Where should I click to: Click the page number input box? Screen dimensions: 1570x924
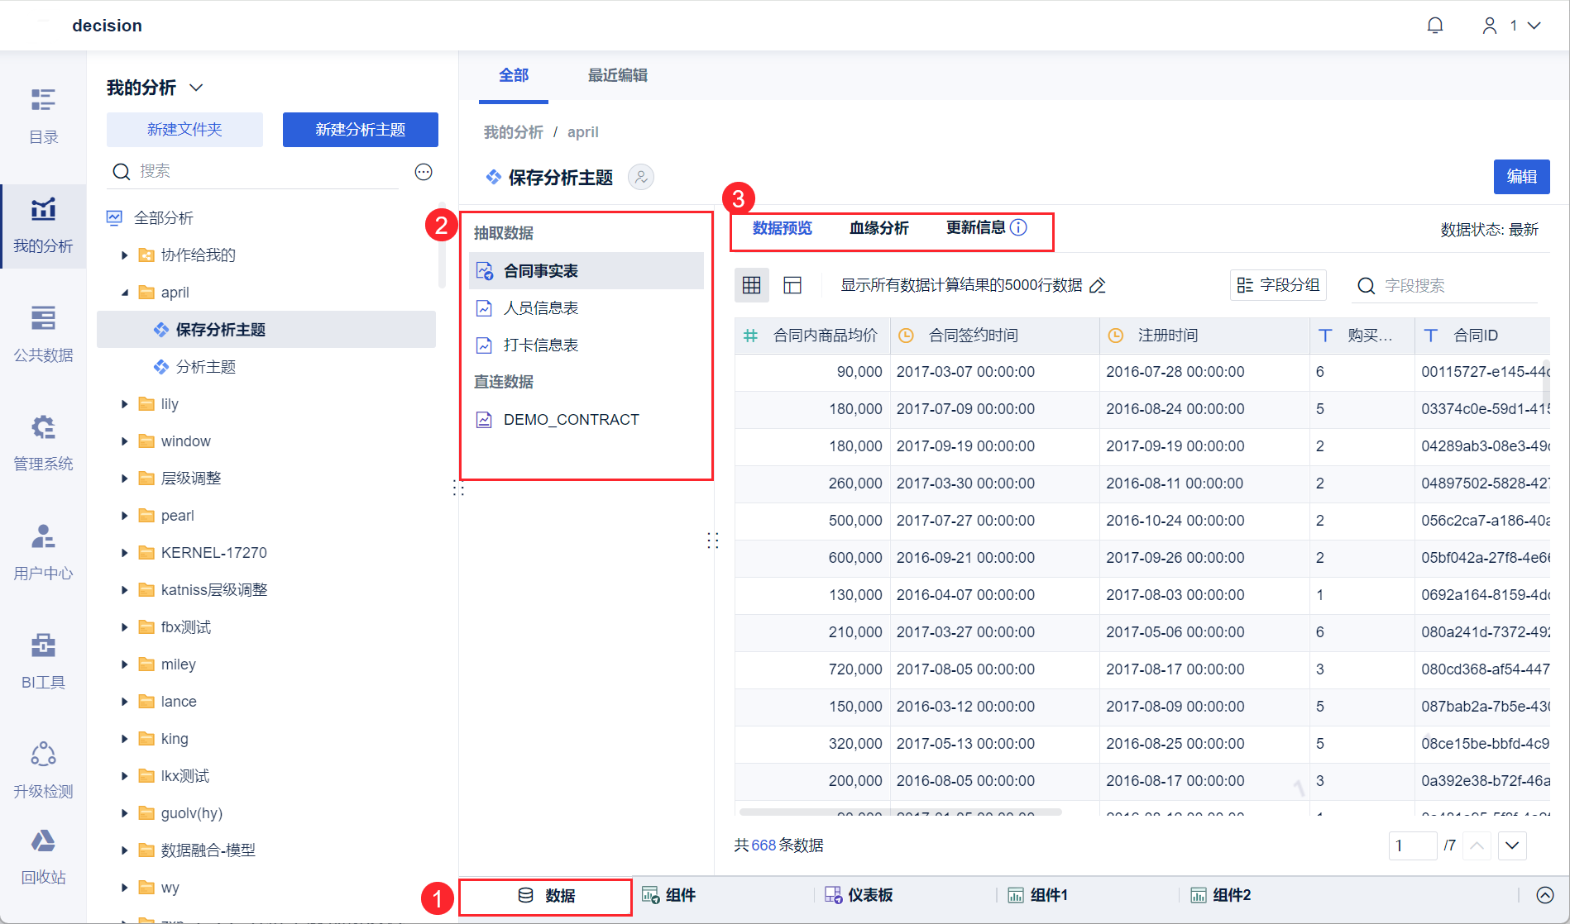1412,845
